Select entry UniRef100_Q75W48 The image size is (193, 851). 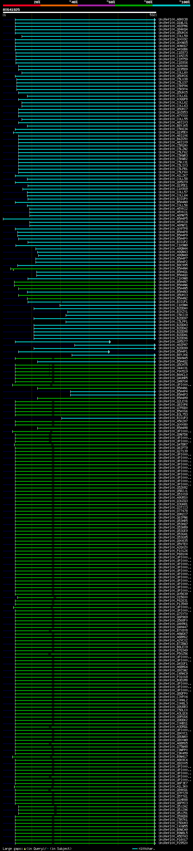tap(173, 747)
